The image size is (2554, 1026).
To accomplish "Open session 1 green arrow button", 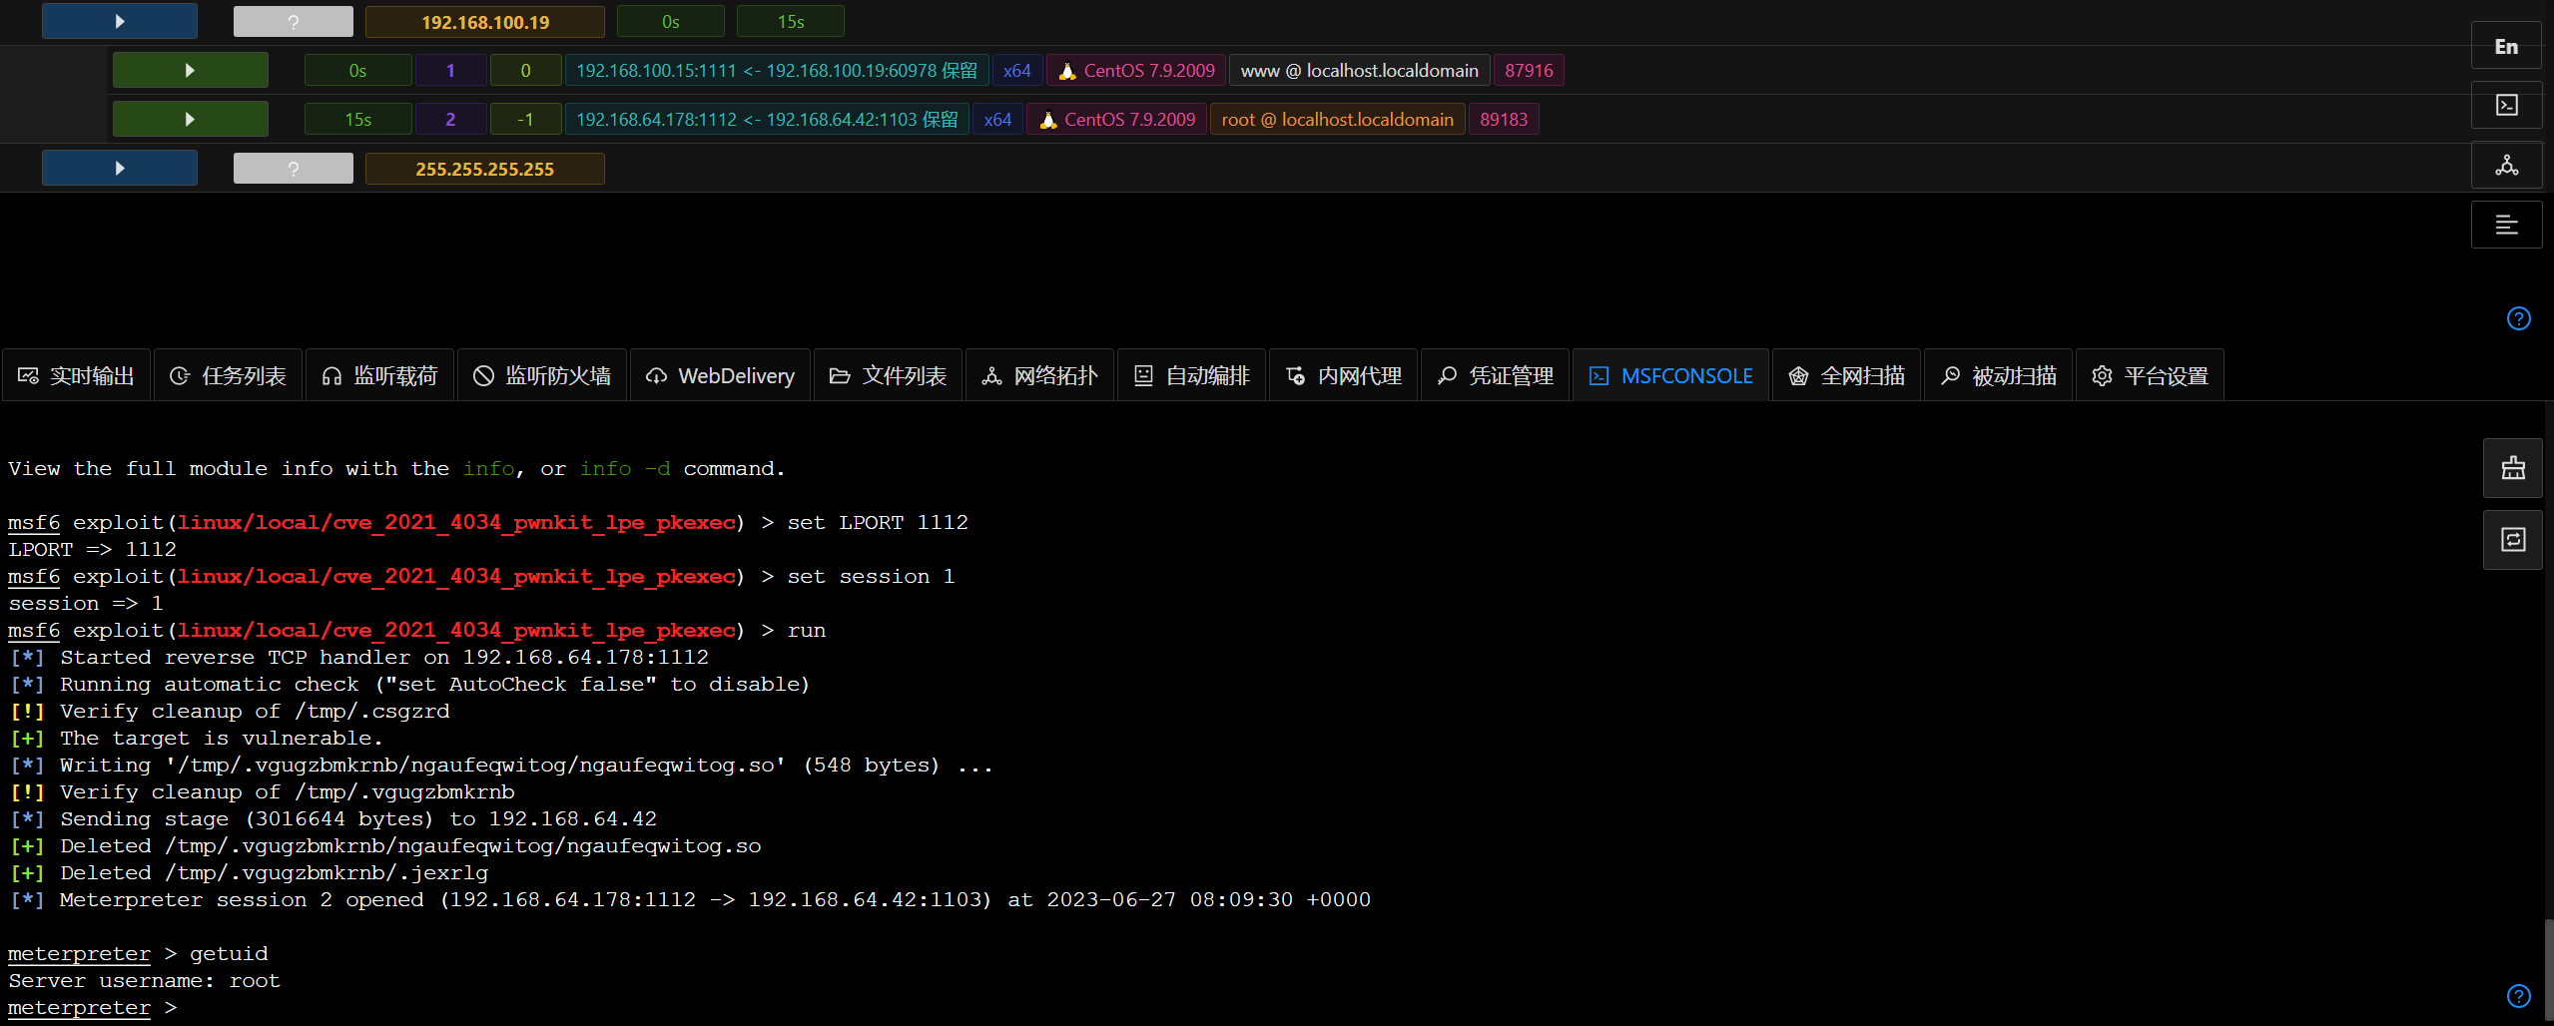I will (190, 70).
